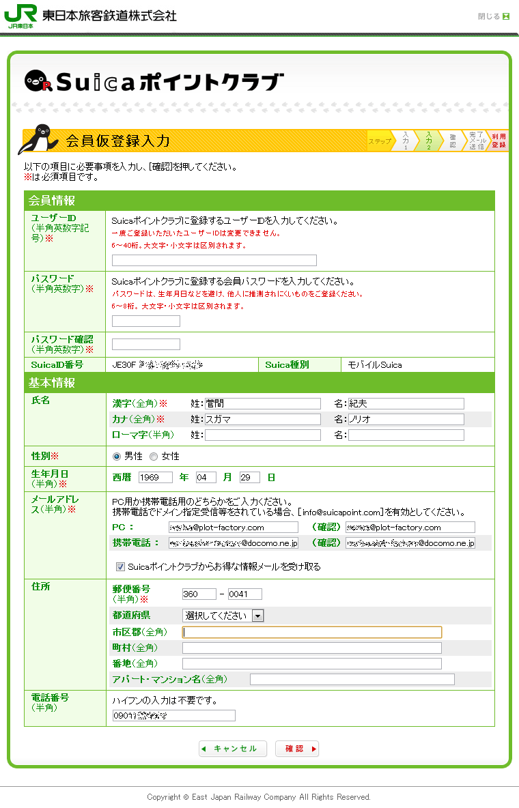Click the 東日本旅客鉄道株式会社 company name text
The width and height of the screenshot is (519, 808).
pyautogui.click(x=109, y=16)
